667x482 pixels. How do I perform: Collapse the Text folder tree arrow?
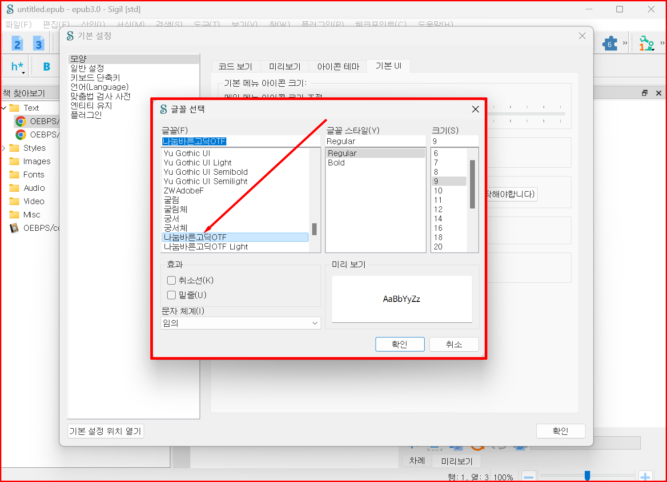[x=4, y=108]
